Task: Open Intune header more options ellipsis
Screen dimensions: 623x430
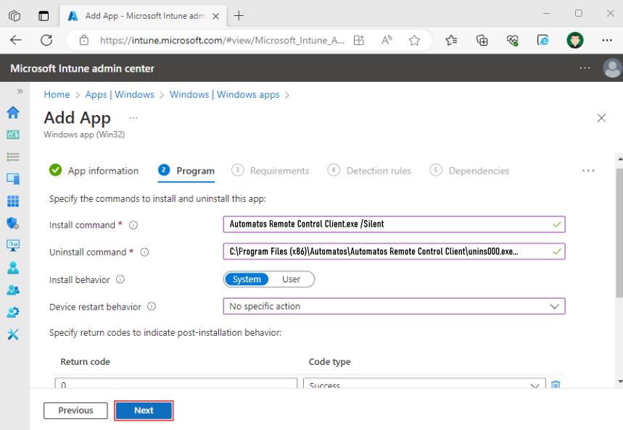Action: tap(585, 68)
